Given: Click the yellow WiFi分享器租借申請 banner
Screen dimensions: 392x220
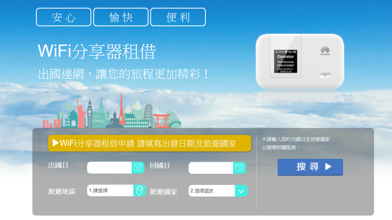Looking at the screenshot, I should (x=150, y=143).
